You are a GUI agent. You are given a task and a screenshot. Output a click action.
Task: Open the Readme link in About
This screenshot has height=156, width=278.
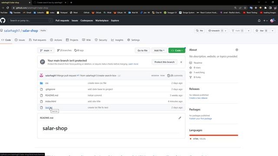pyautogui.click(x=196, y=63)
